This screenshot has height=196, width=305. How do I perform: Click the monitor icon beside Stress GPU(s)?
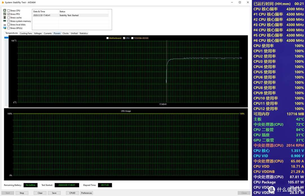[5, 28]
